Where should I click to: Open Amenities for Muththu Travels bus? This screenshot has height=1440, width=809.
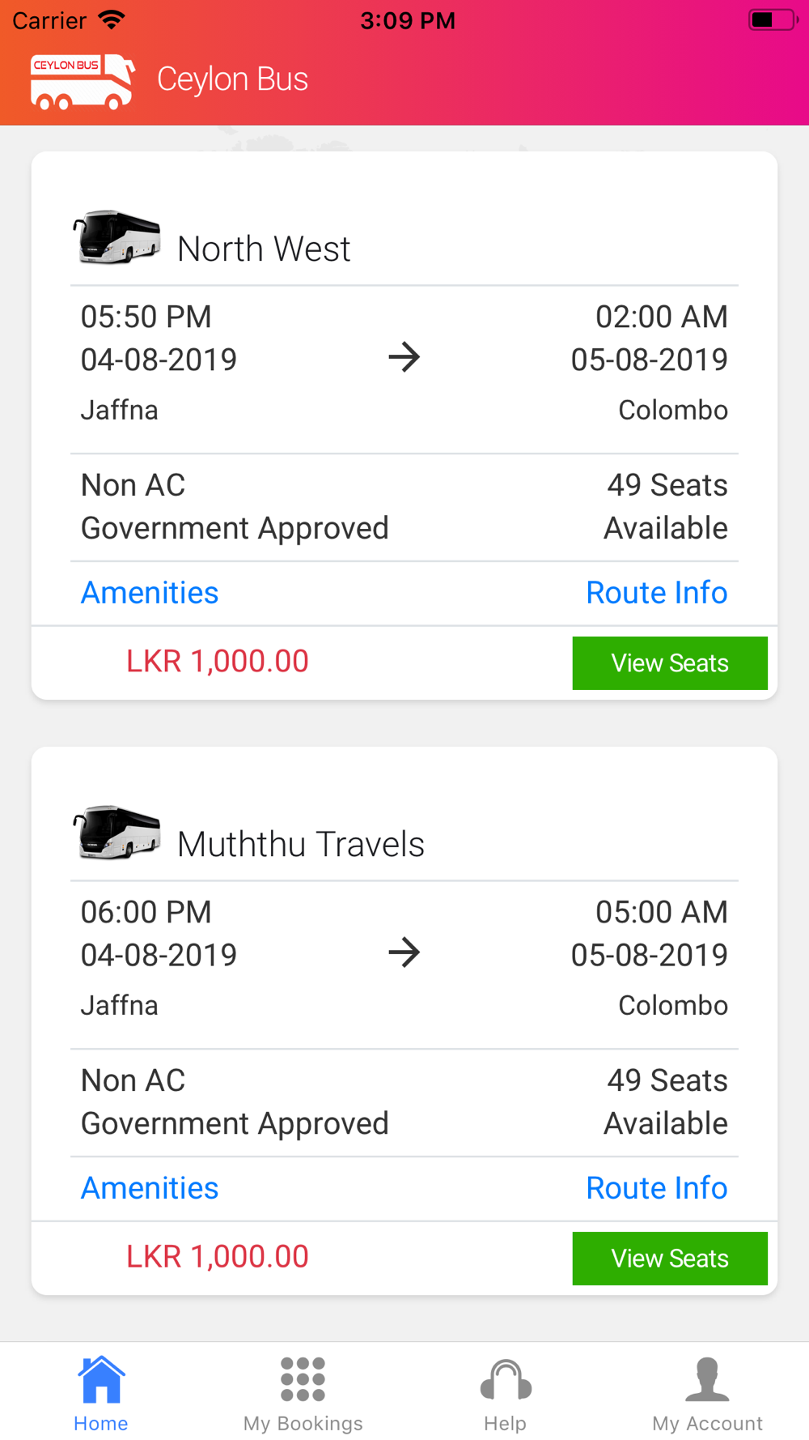coord(150,1188)
